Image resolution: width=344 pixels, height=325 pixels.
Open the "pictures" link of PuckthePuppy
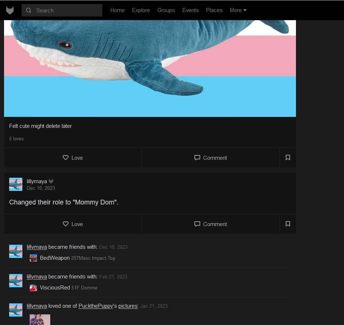(128, 306)
